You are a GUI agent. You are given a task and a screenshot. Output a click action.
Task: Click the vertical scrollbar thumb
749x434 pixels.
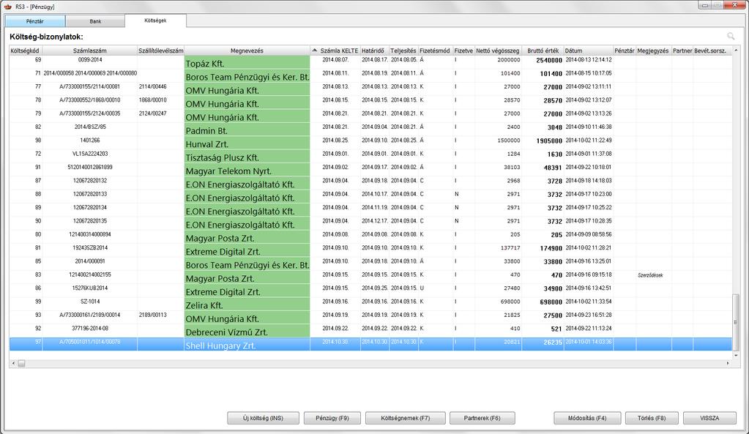click(x=736, y=322)
